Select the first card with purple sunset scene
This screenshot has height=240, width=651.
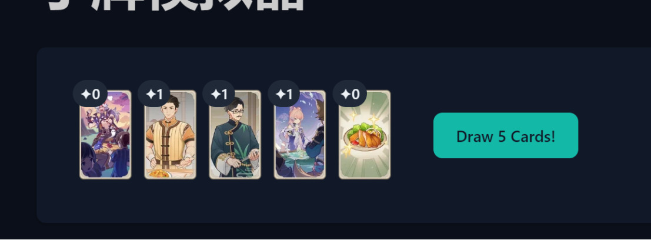pos(105,135)
